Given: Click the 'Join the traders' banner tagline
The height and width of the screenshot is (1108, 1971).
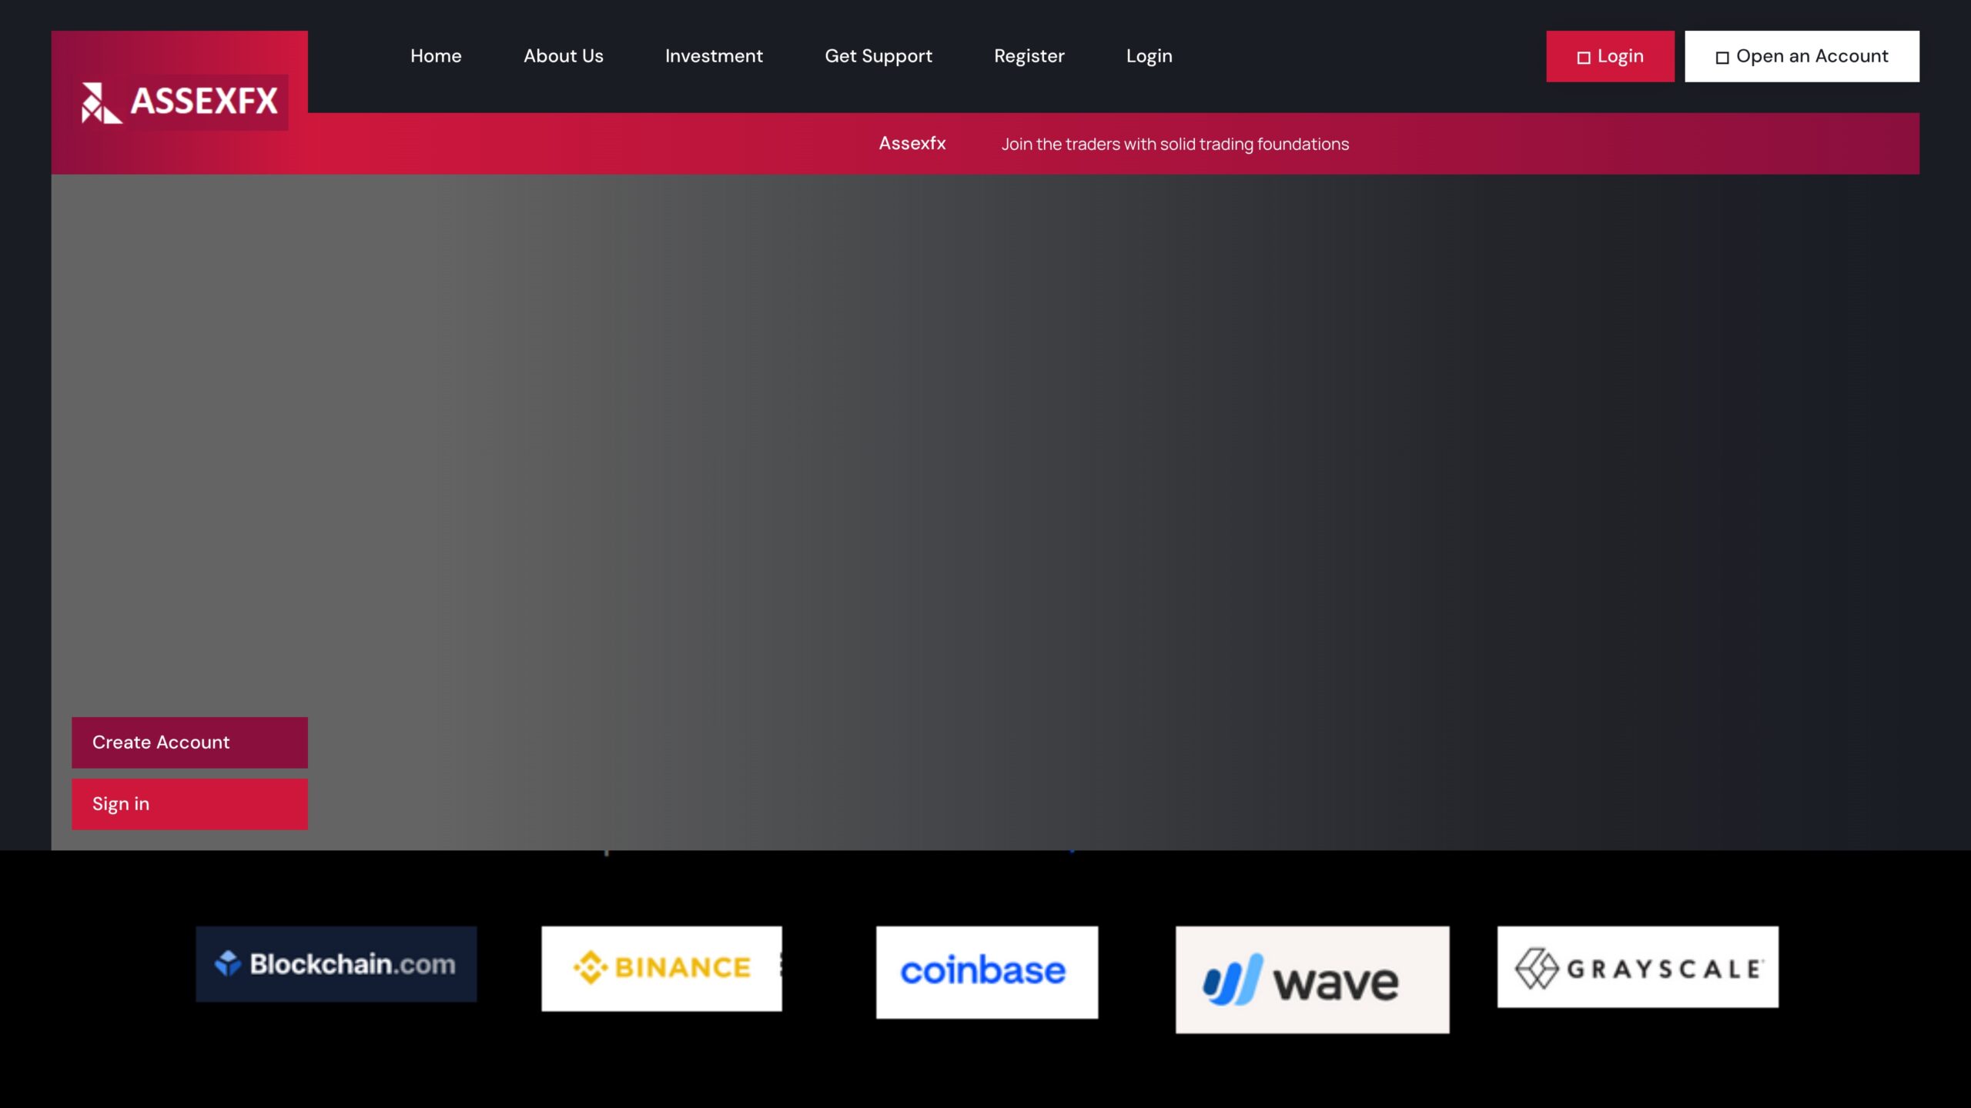Looking at the screenshot, I should [x=1174, y=144].
